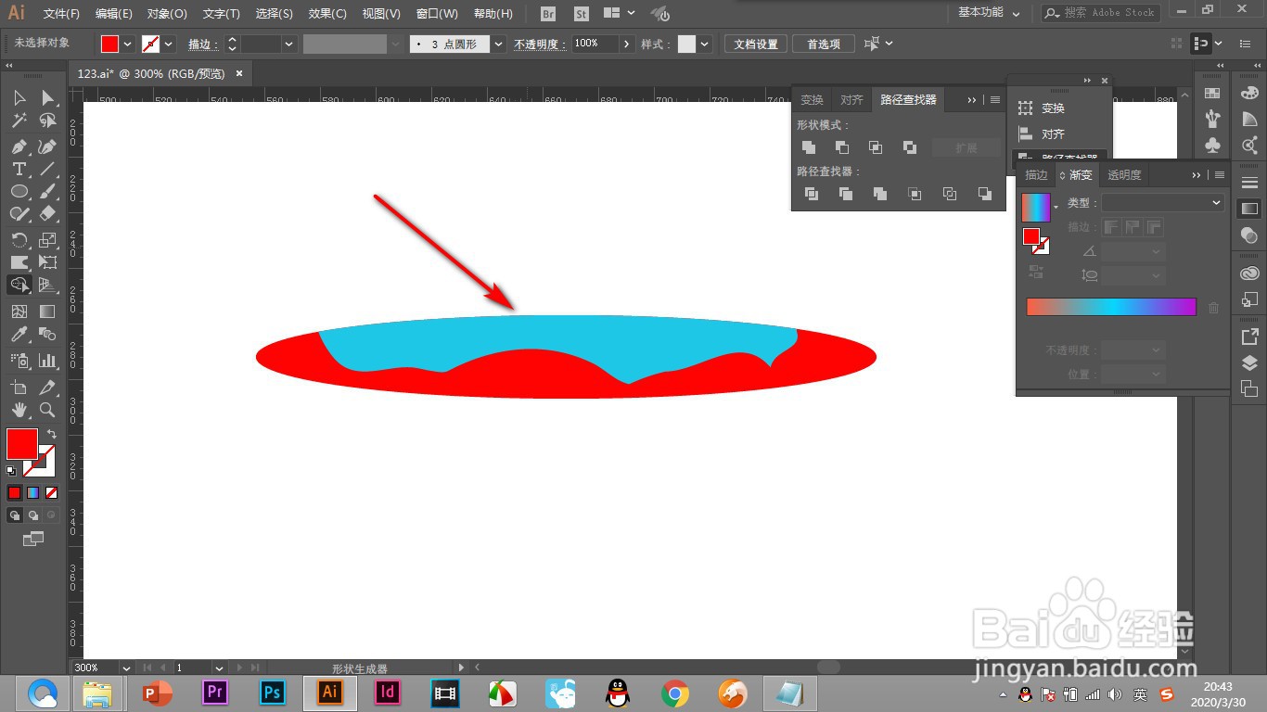Open the 窗口(W) menu
This screenshot has width=1267, height=712.
pyautogui.click(x=437, y=14)
